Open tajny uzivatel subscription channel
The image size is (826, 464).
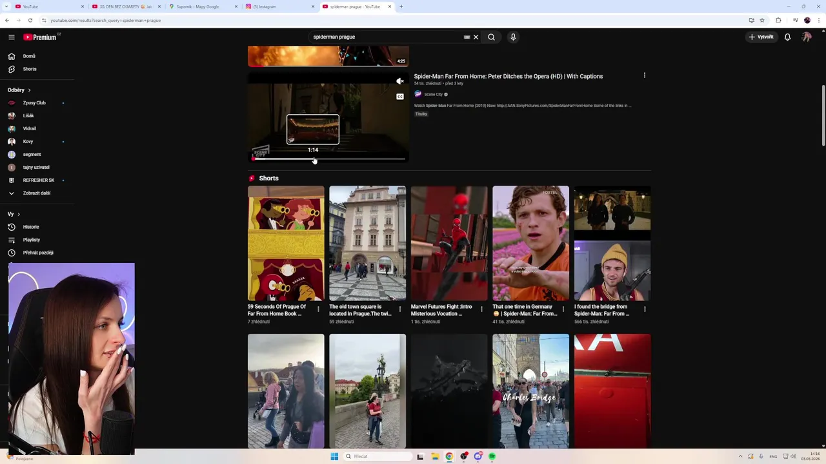[x=37, y=167]
